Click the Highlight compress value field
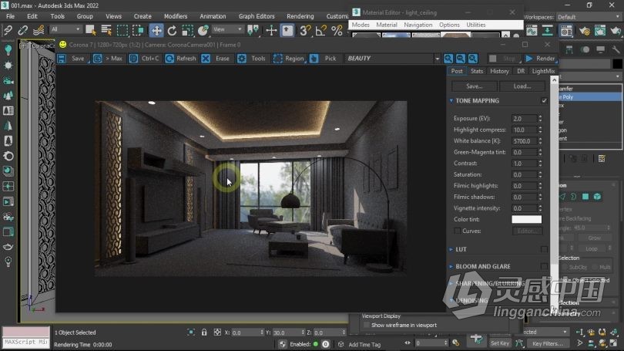Viewport: 624px width, 351px height. (x=524, y=130)
